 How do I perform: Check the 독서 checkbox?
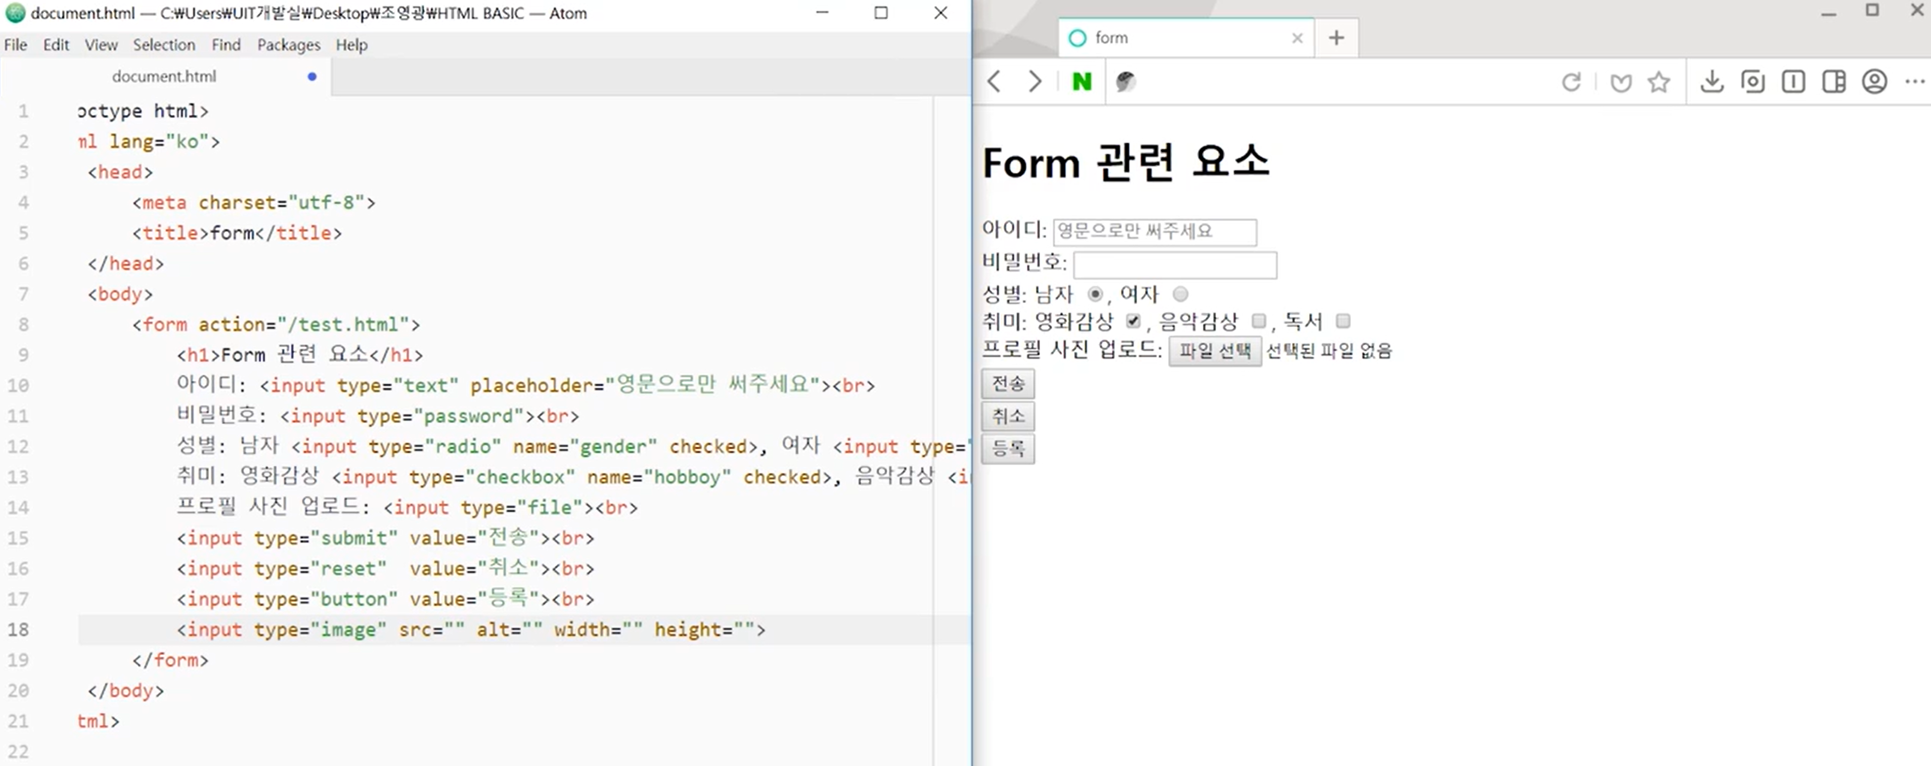click(x=1343, y=322)
